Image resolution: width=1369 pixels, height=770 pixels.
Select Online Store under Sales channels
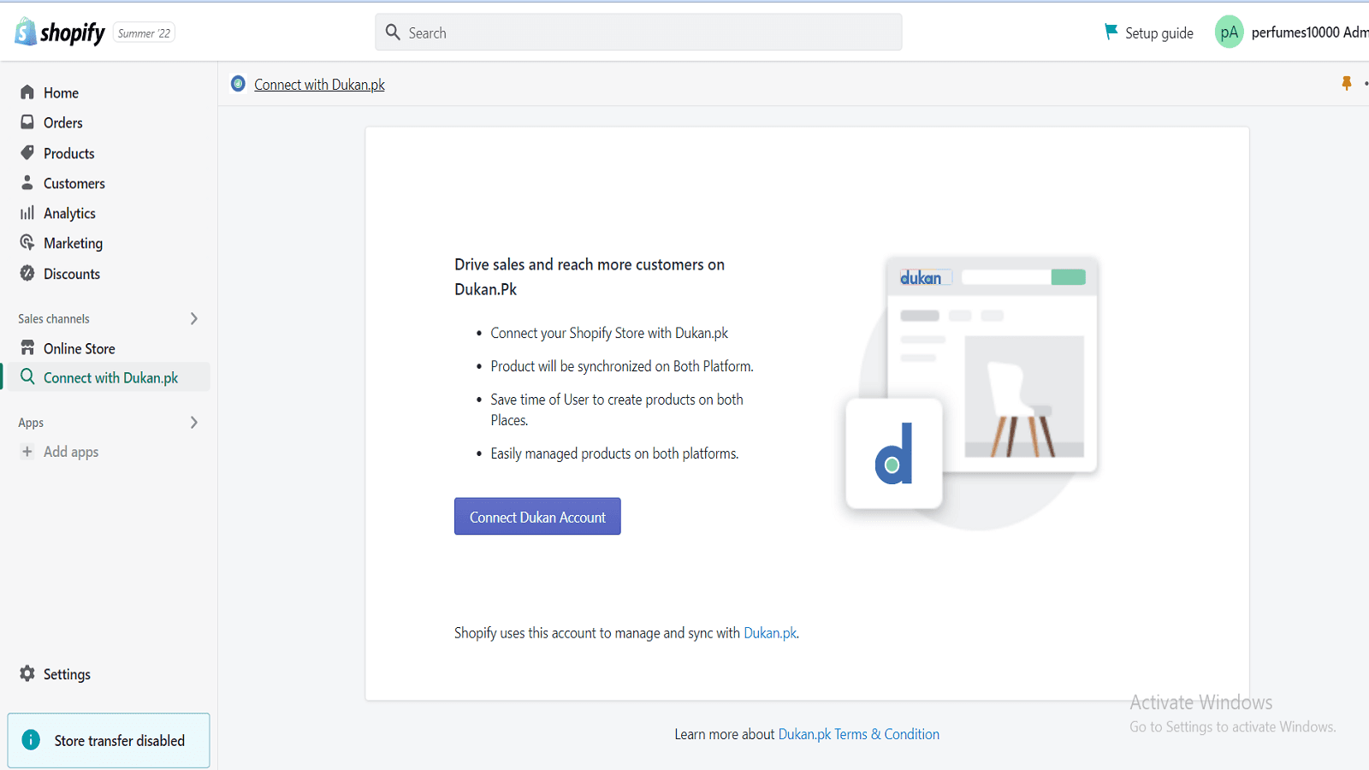(x=80, y=348)
